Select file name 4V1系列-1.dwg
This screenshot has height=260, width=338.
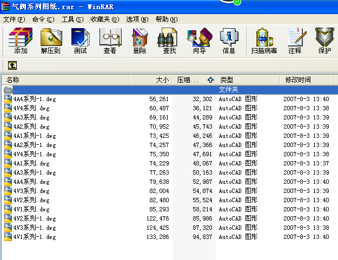coord(35,237)
